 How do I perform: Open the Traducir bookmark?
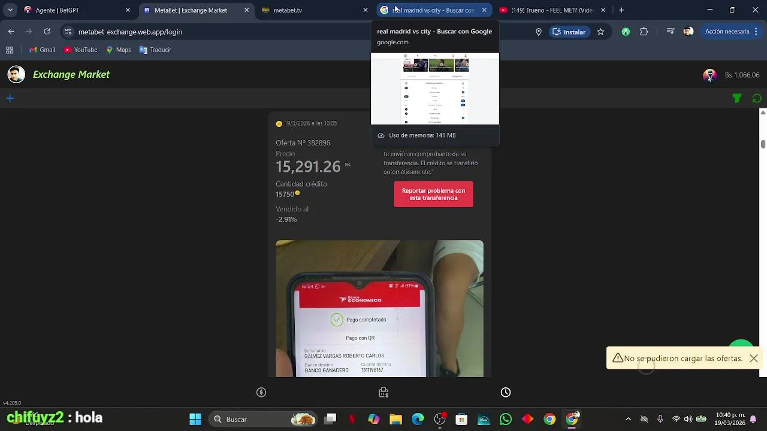pos(155,50)
